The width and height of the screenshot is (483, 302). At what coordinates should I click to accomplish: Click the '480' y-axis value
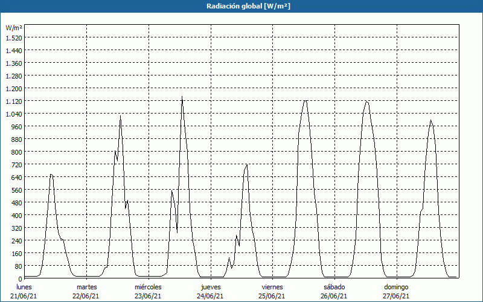(x=18, y=203)
